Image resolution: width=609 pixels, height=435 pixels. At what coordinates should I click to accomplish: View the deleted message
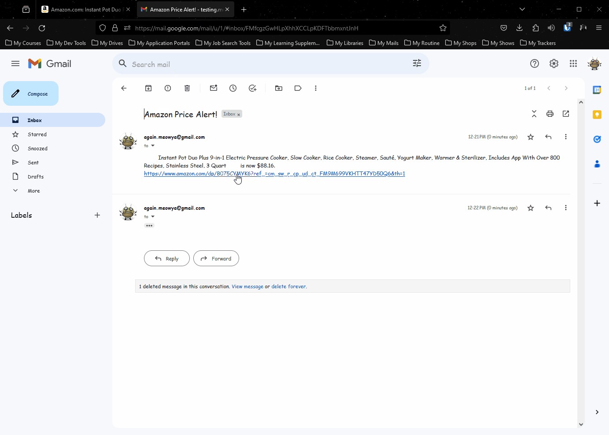coord(247,286)
